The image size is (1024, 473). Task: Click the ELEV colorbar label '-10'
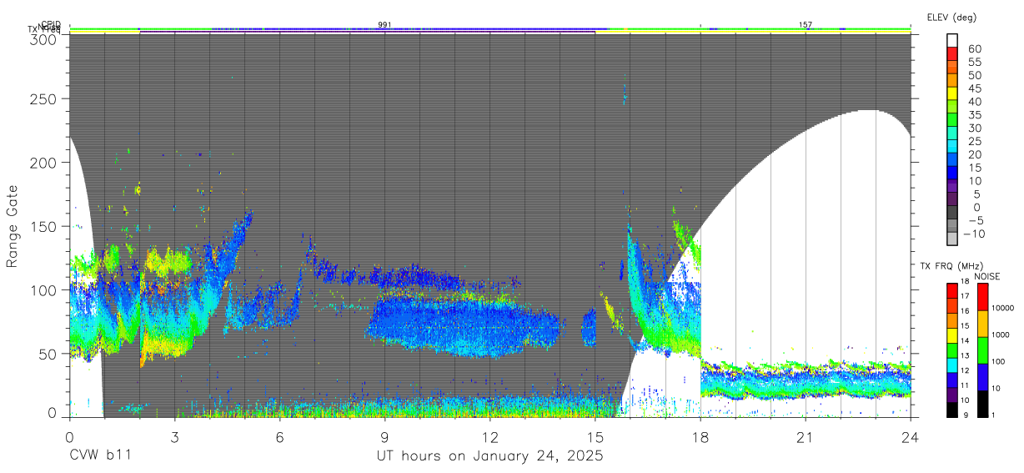click(974, 234)
